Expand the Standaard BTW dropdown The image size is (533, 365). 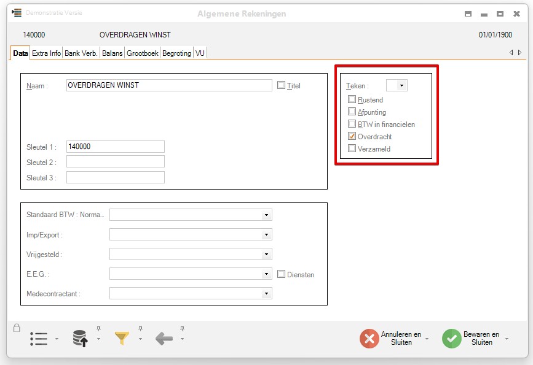click(266, 215)
